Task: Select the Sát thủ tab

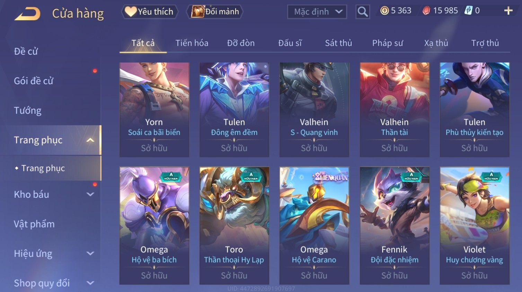Action: (338, 43)
